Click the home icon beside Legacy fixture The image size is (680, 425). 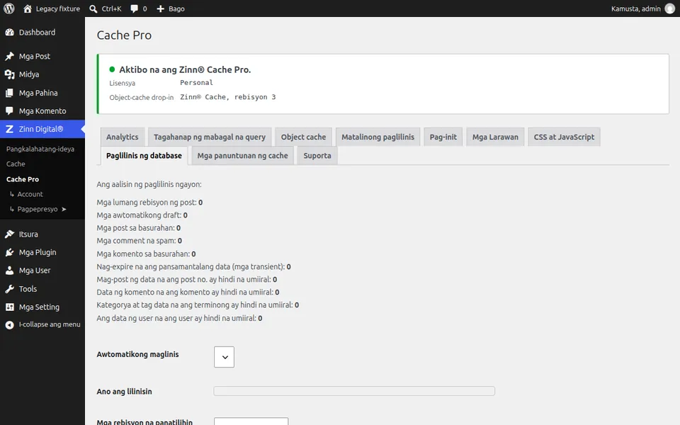click(x=28, y=8)
